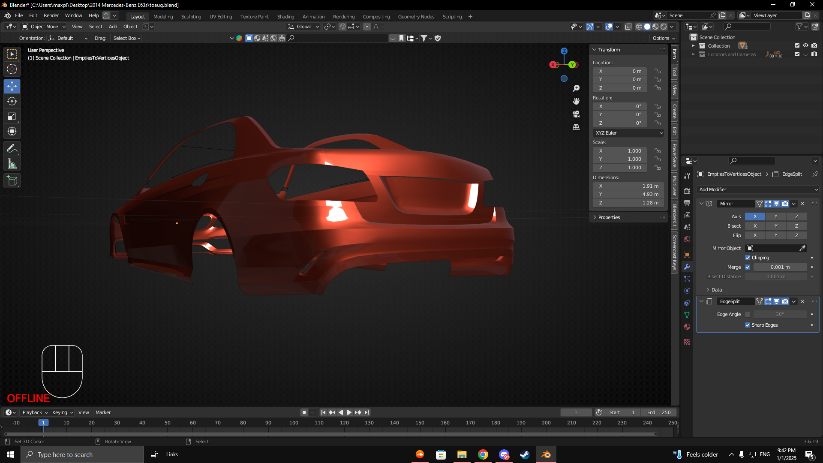Viewport: 823px width, 463px height.
Task: Select the Scale tool
Action: (x=12, y=117)
